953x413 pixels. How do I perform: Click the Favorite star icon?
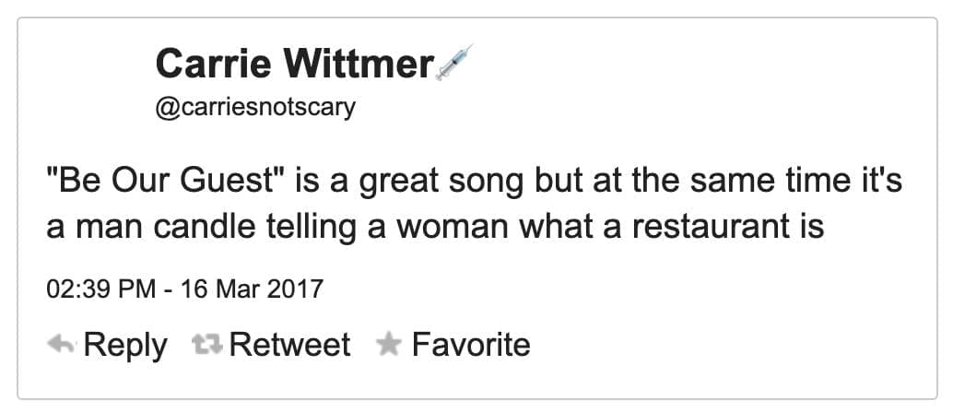click(x=389, y=346)
